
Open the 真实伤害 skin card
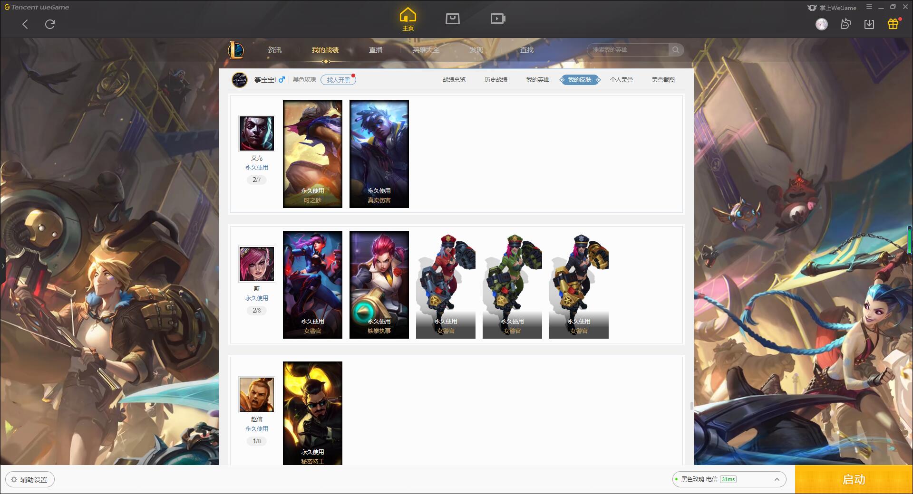[379, 154]
